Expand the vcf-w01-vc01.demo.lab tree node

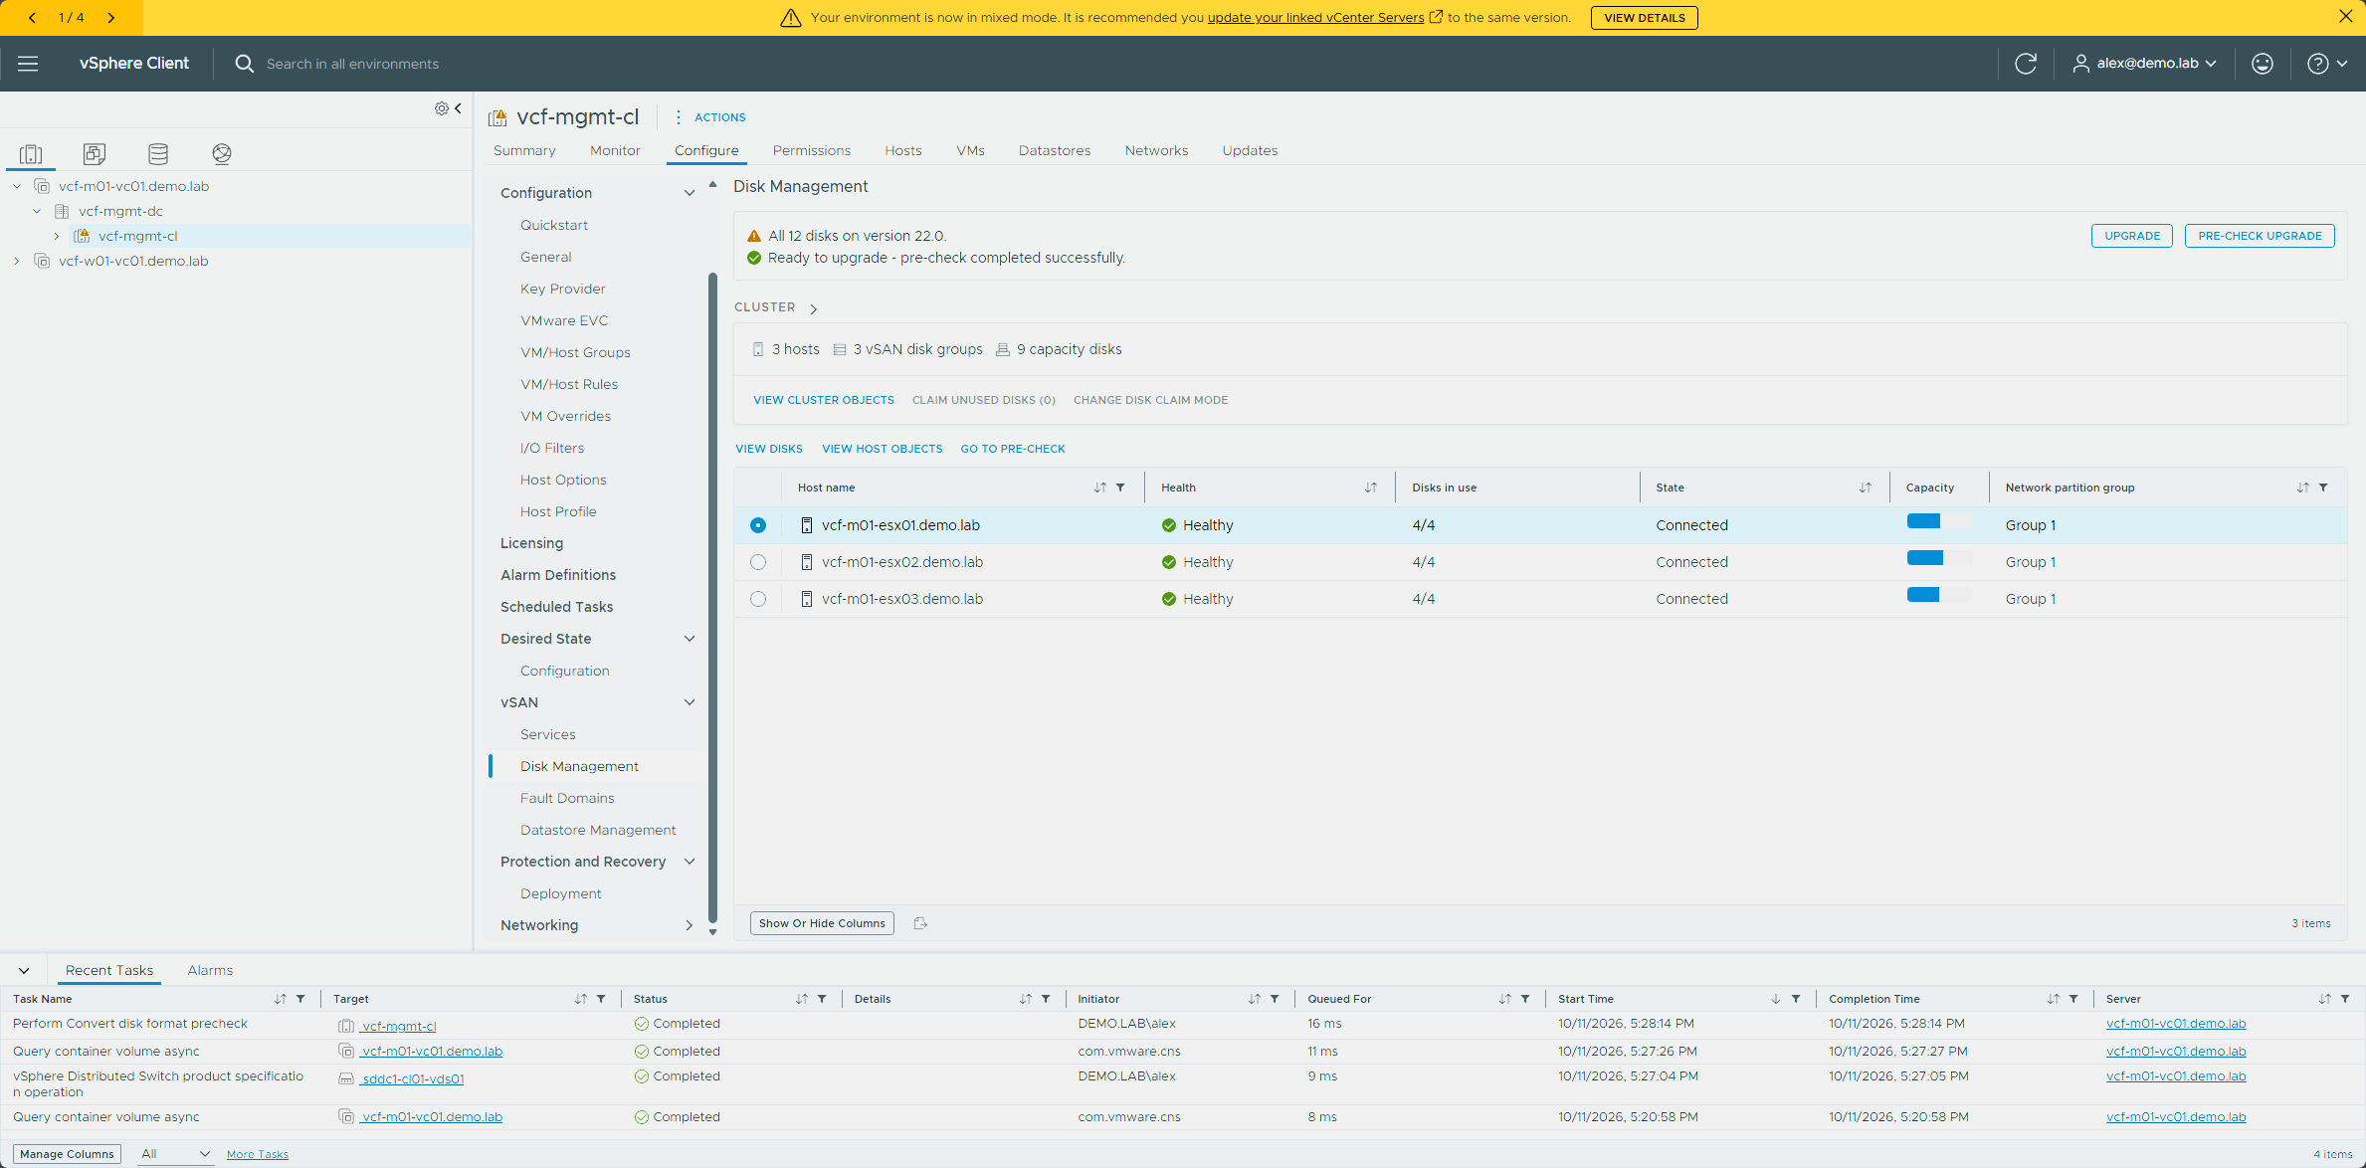coord(17,261)
